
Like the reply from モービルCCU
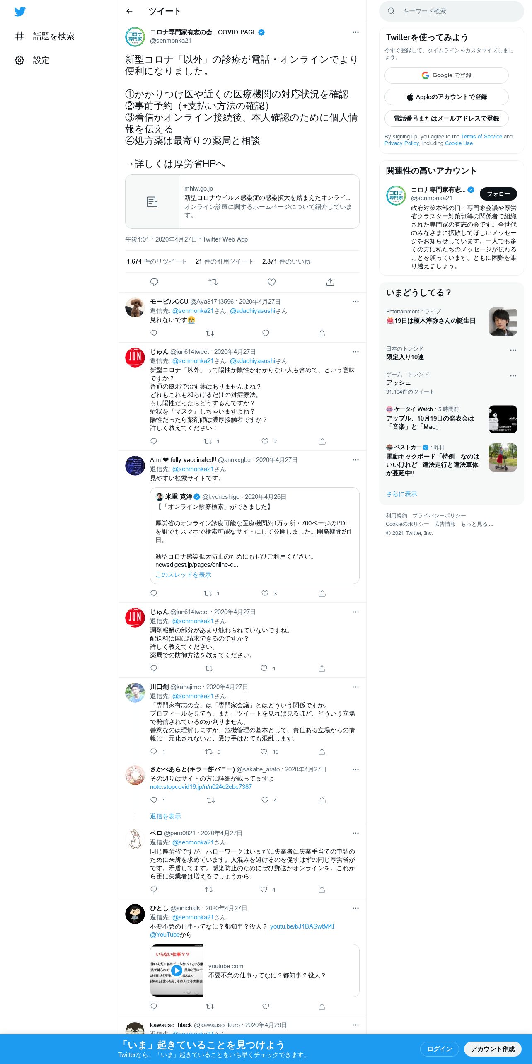click(x=266, y=333)
